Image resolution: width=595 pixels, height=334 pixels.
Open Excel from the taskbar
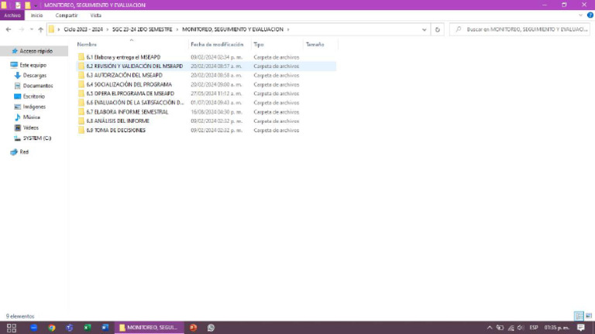[x=88, y=328]
